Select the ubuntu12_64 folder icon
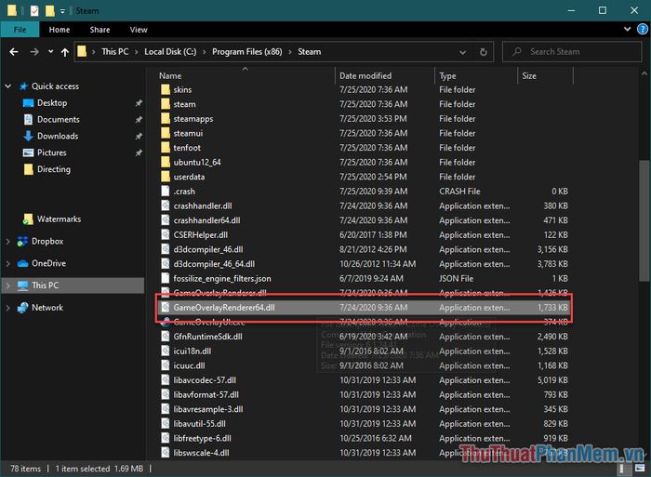This screenshot has width=651, height=477. point(166,163)
